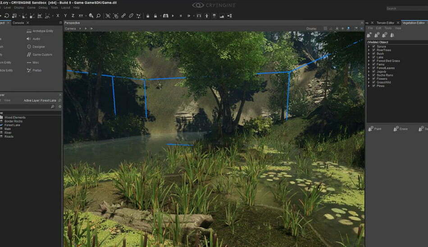Viewport: 428px width, 247px height.
Task: Toggle visibility of Forest Bed Grass group
Action: [x=373, y=61]
